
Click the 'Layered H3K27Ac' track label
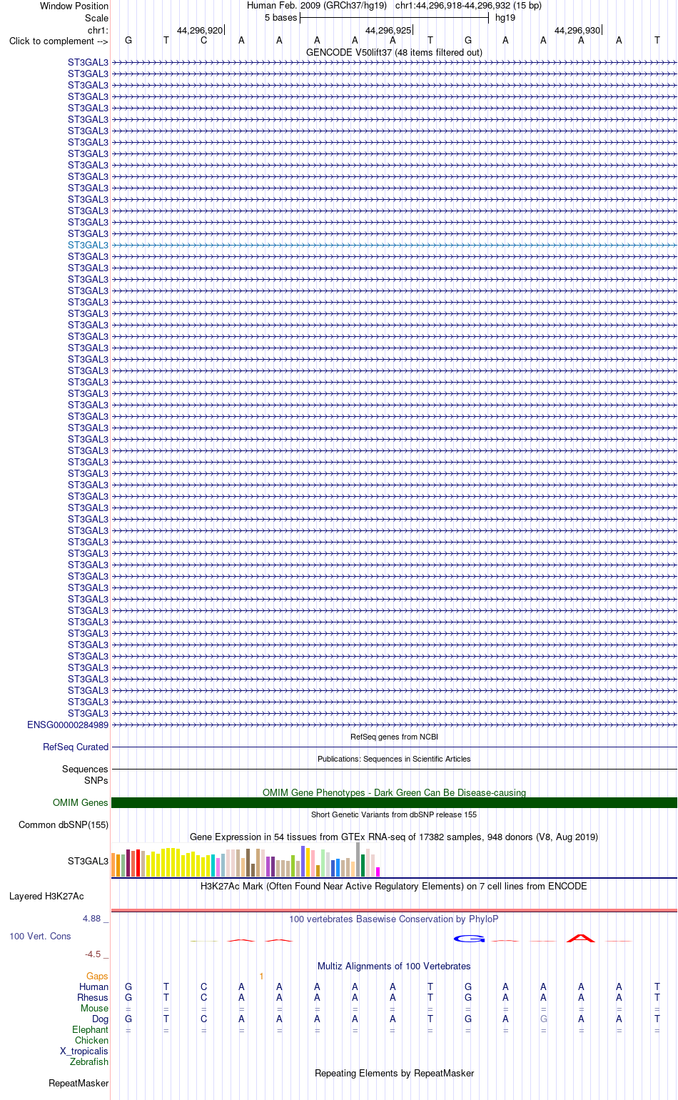46,896
